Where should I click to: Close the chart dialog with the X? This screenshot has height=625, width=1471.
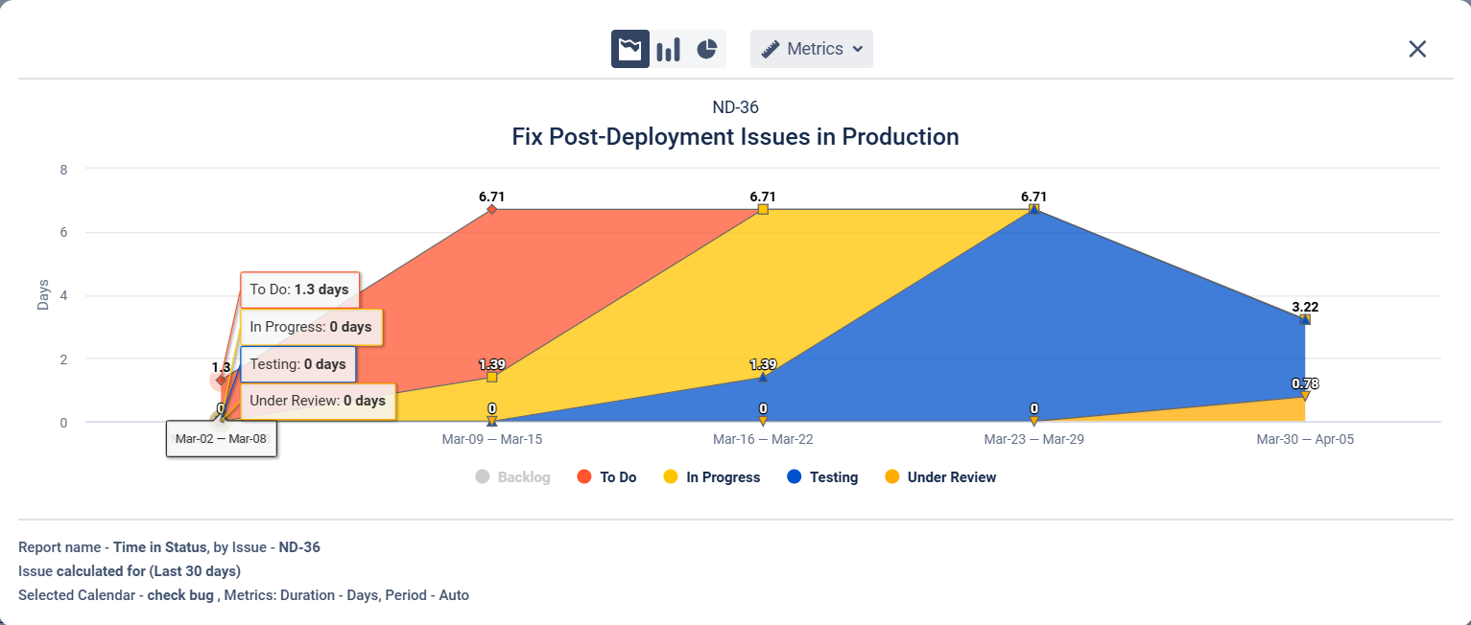click(1416, 49)
